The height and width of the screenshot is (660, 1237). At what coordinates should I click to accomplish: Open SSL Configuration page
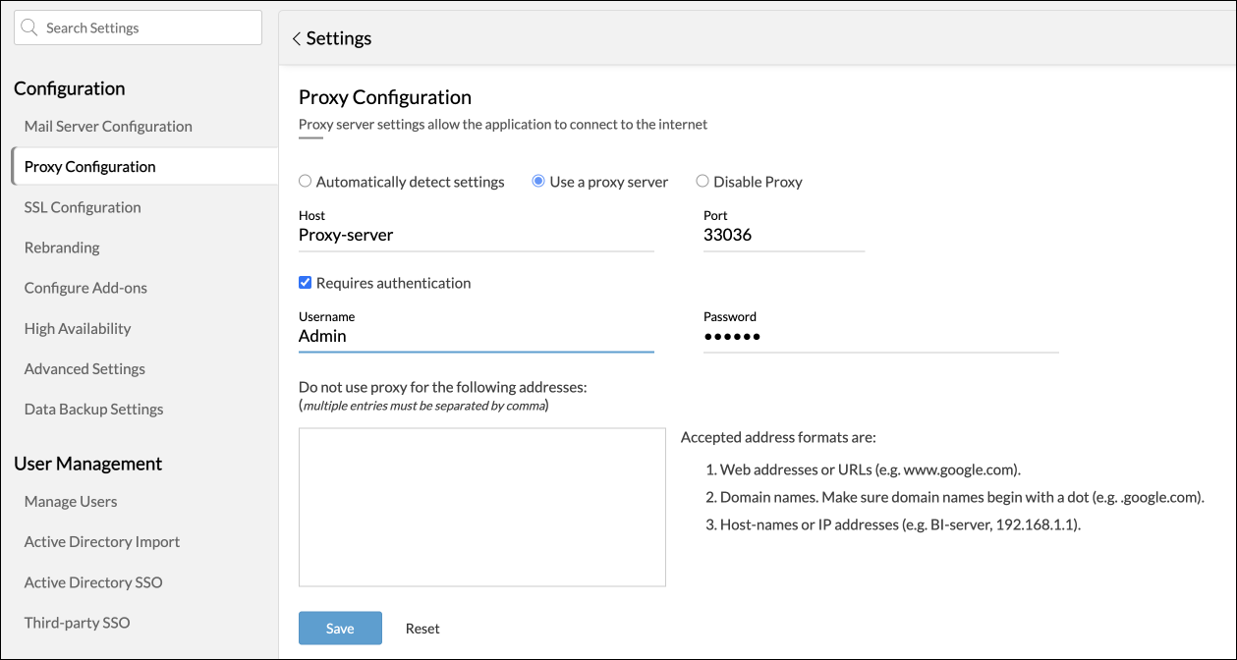click(83, 207)
